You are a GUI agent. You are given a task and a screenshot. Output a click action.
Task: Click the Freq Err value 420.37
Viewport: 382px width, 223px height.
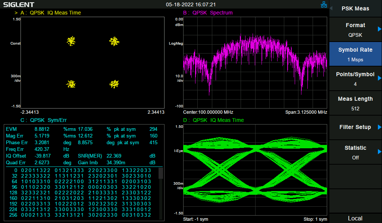[42, 149]
